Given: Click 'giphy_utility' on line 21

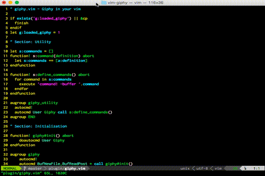Looking at the screenshot, I should coord(43,103).
